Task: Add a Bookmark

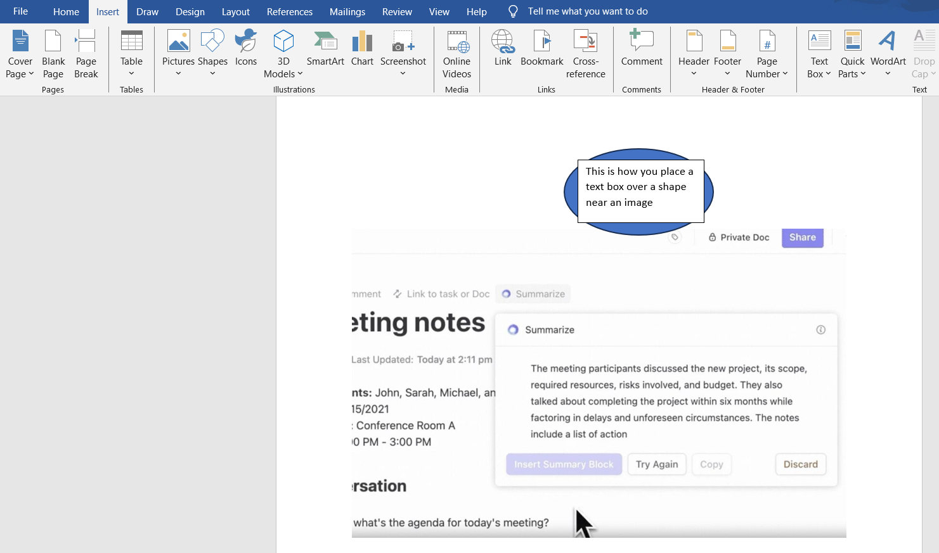Action: coord(542,49)
